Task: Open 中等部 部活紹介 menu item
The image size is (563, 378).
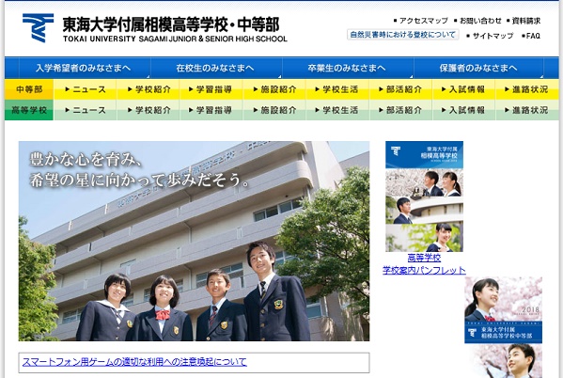Action: pyautogui.click(x=400, y=89)
